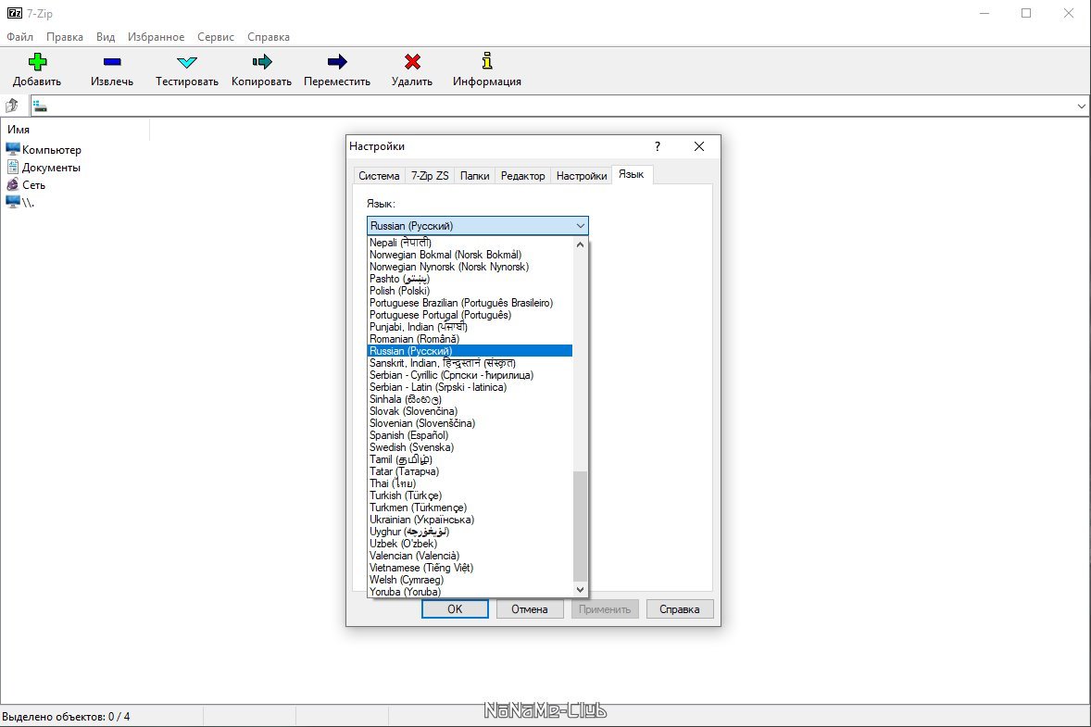
Task: Open the Справка menu
Action: click(x=269, y=37)
